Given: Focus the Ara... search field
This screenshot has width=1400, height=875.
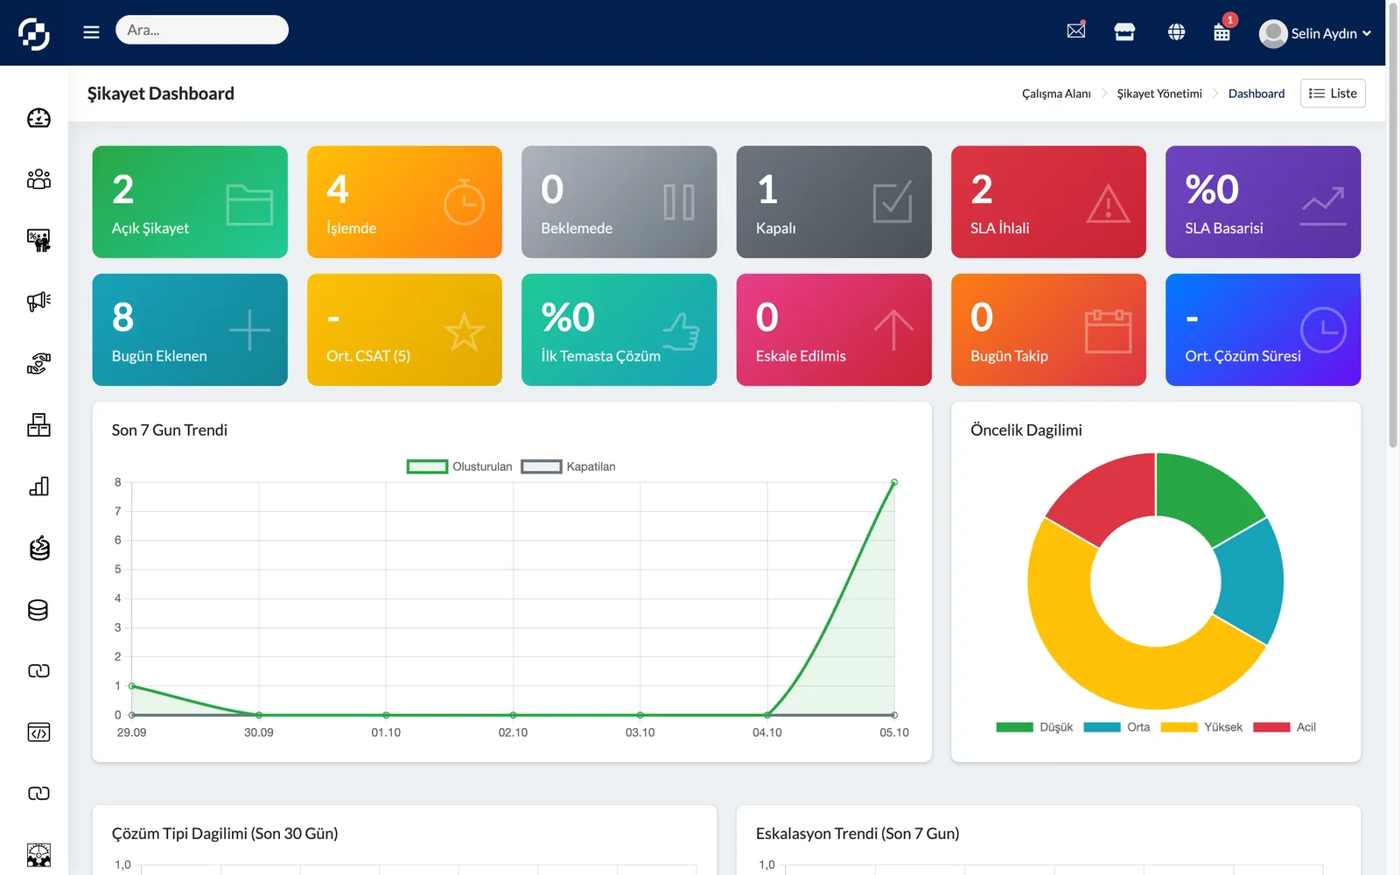Looking at the screenshot, I should tap(202, 30).
